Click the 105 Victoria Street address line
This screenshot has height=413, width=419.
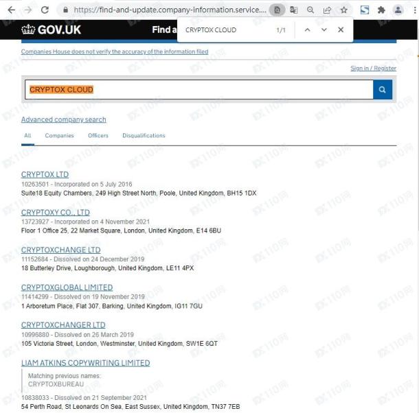click(x=120, y=344)
